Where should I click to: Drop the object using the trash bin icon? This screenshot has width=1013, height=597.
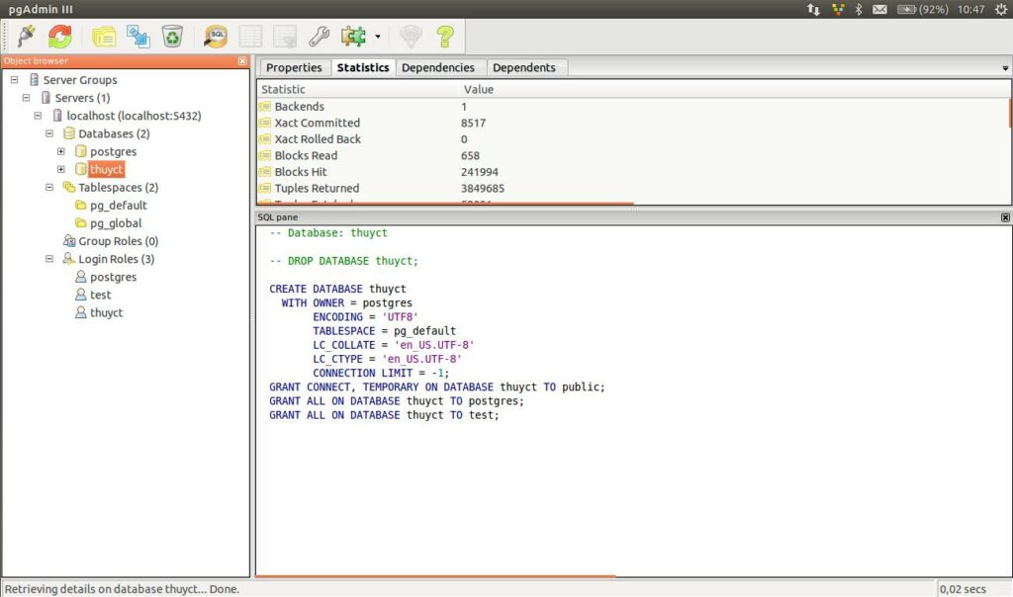172,37
